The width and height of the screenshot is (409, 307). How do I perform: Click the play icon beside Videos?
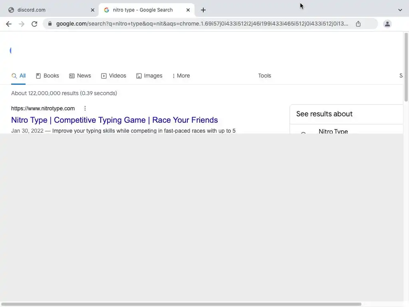pyautogui.click(x=104, y=76)
